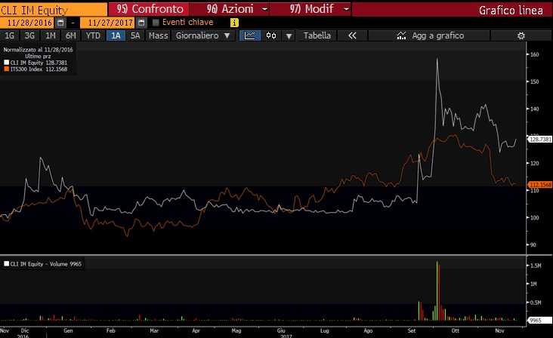Expand the 97) Modif dropdown arrow
This screenshot has height=338, width=553.
pos(347,9)
